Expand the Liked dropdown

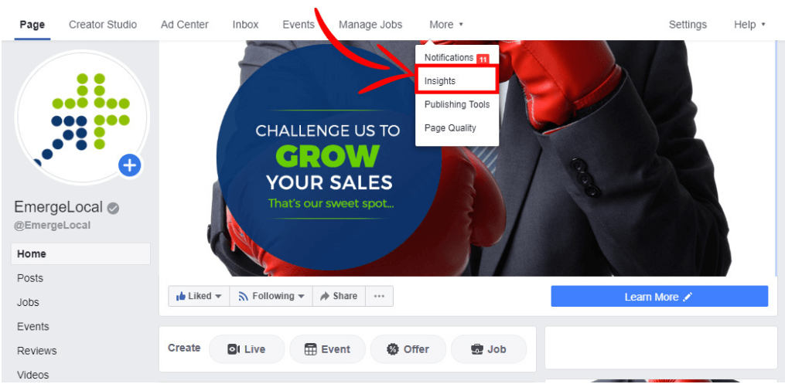click(x=199, y=296)
